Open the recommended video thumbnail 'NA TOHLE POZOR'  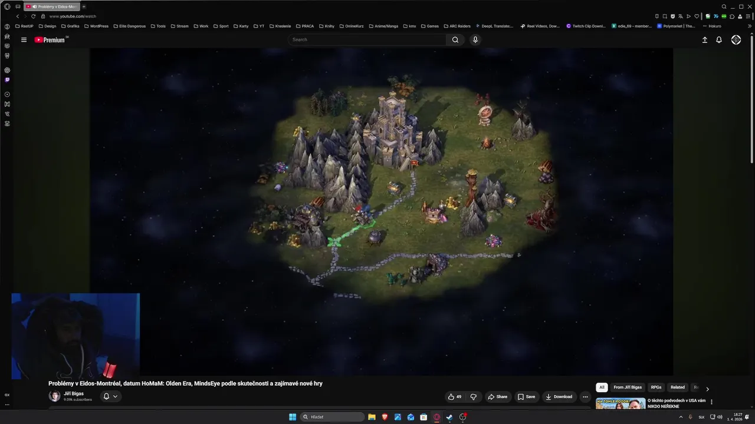pyautogui.click(x=621, y=404)
